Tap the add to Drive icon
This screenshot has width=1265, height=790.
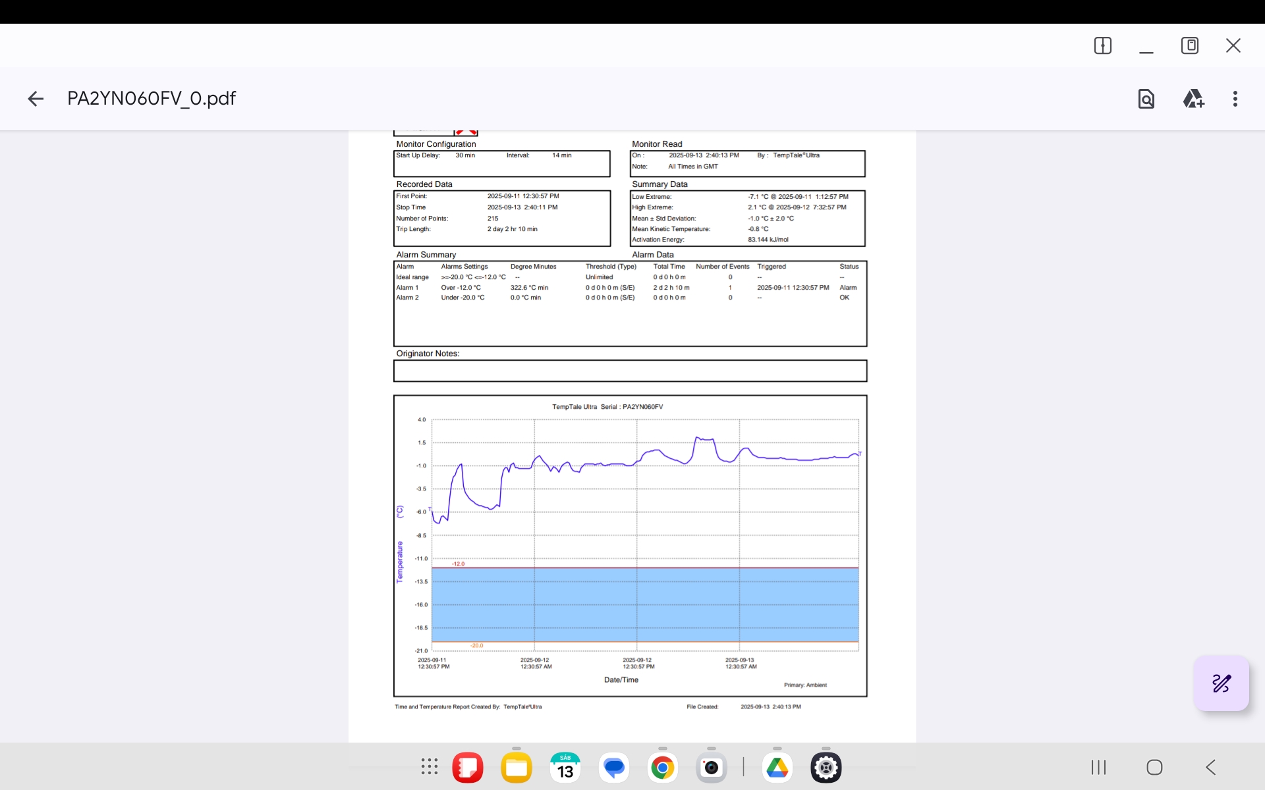coord(1193,99)
